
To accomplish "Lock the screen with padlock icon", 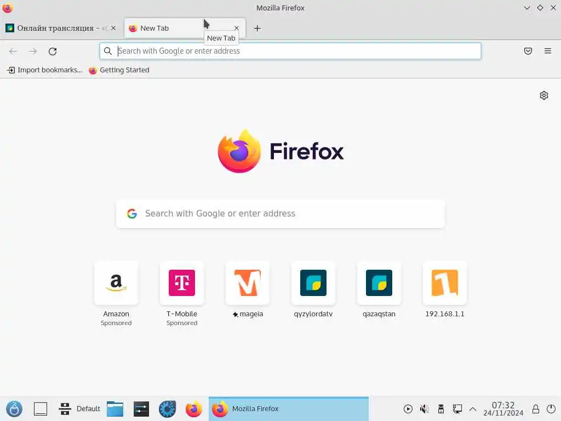I will click(536, 409).
